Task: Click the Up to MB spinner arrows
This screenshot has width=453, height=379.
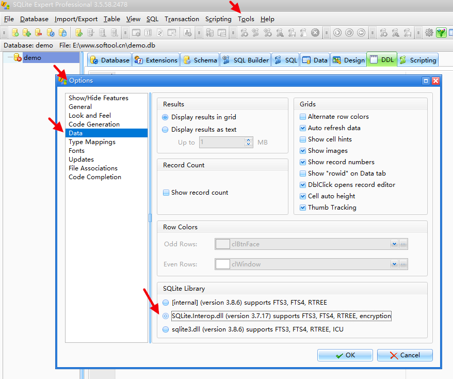Action: pos(249,142)
